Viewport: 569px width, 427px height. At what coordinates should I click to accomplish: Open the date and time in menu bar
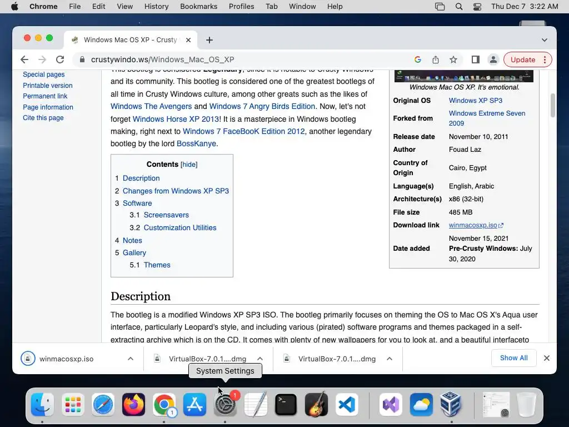(x=525, y=7)
